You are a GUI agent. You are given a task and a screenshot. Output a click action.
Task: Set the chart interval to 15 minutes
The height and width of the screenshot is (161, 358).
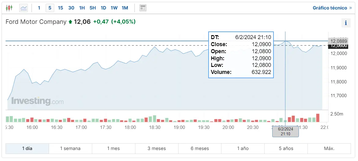(60, 8)
